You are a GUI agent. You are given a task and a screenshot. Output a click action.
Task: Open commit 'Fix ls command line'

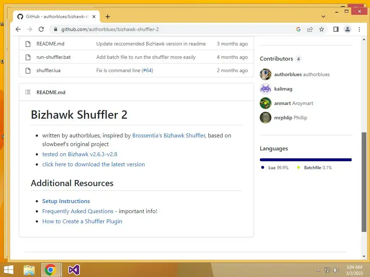pyautogui.click(x=118, y=70)
